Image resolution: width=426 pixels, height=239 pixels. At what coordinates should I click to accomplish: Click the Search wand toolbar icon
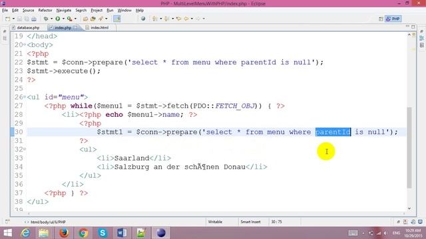tap(101, 19)
